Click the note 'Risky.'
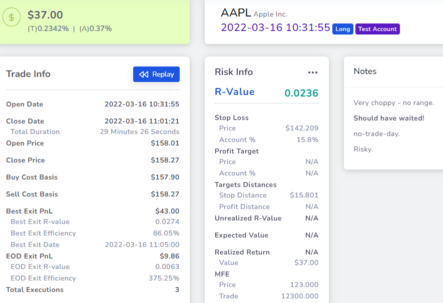 tap(363, 149)
